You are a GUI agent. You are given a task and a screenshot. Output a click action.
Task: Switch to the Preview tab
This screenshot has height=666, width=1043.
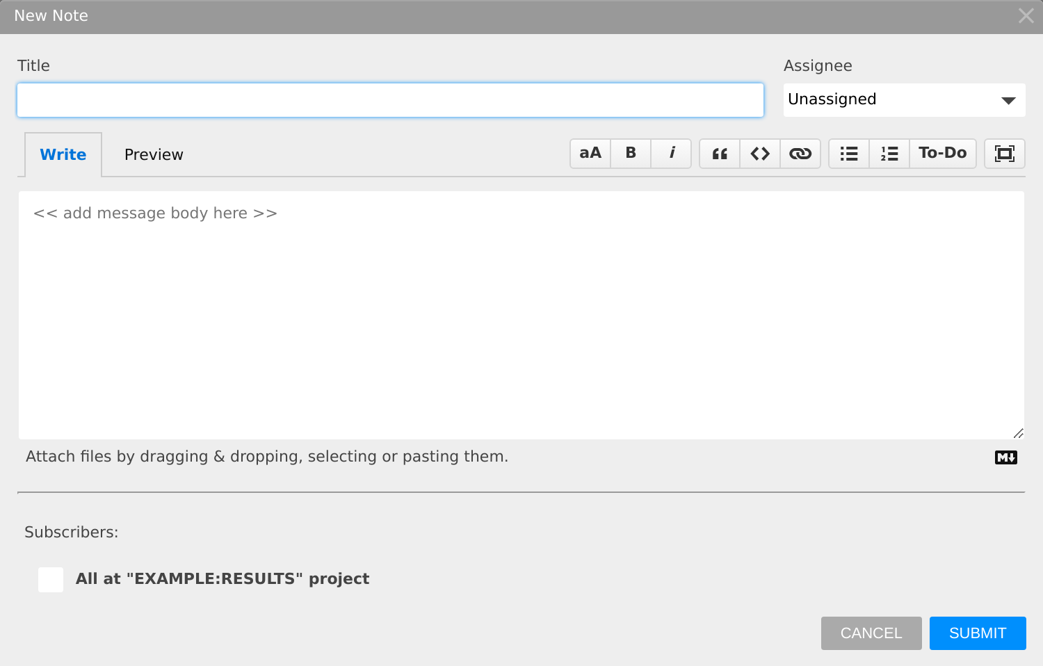point(154,154)
